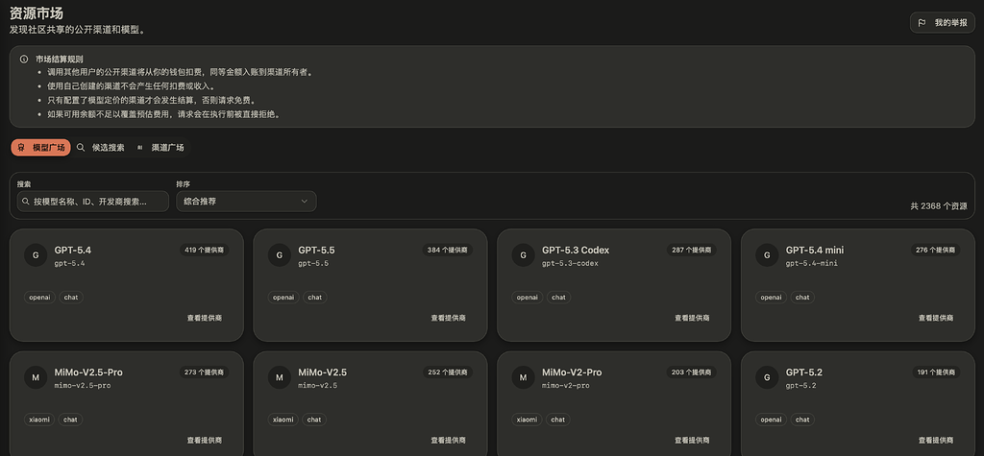Switch to the 模型广场 tab
The width and height of the screenshot is (984, 456).
[x=40, y=148]
